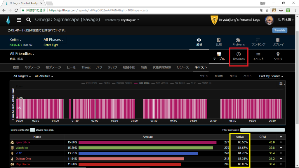Viewport: 299px width, 168px height.
Task: Select the キャスト tab
Action: coord(201,67)
